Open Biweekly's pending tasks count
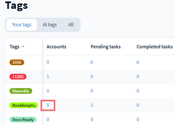Image resolution: width=175 pixels, height=125 pixels. tap(92, 91)
